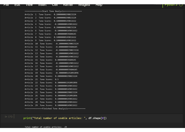This screenshot has width=185, height=132.
Task: Open the Help menu
Action: tap(99, 5)
